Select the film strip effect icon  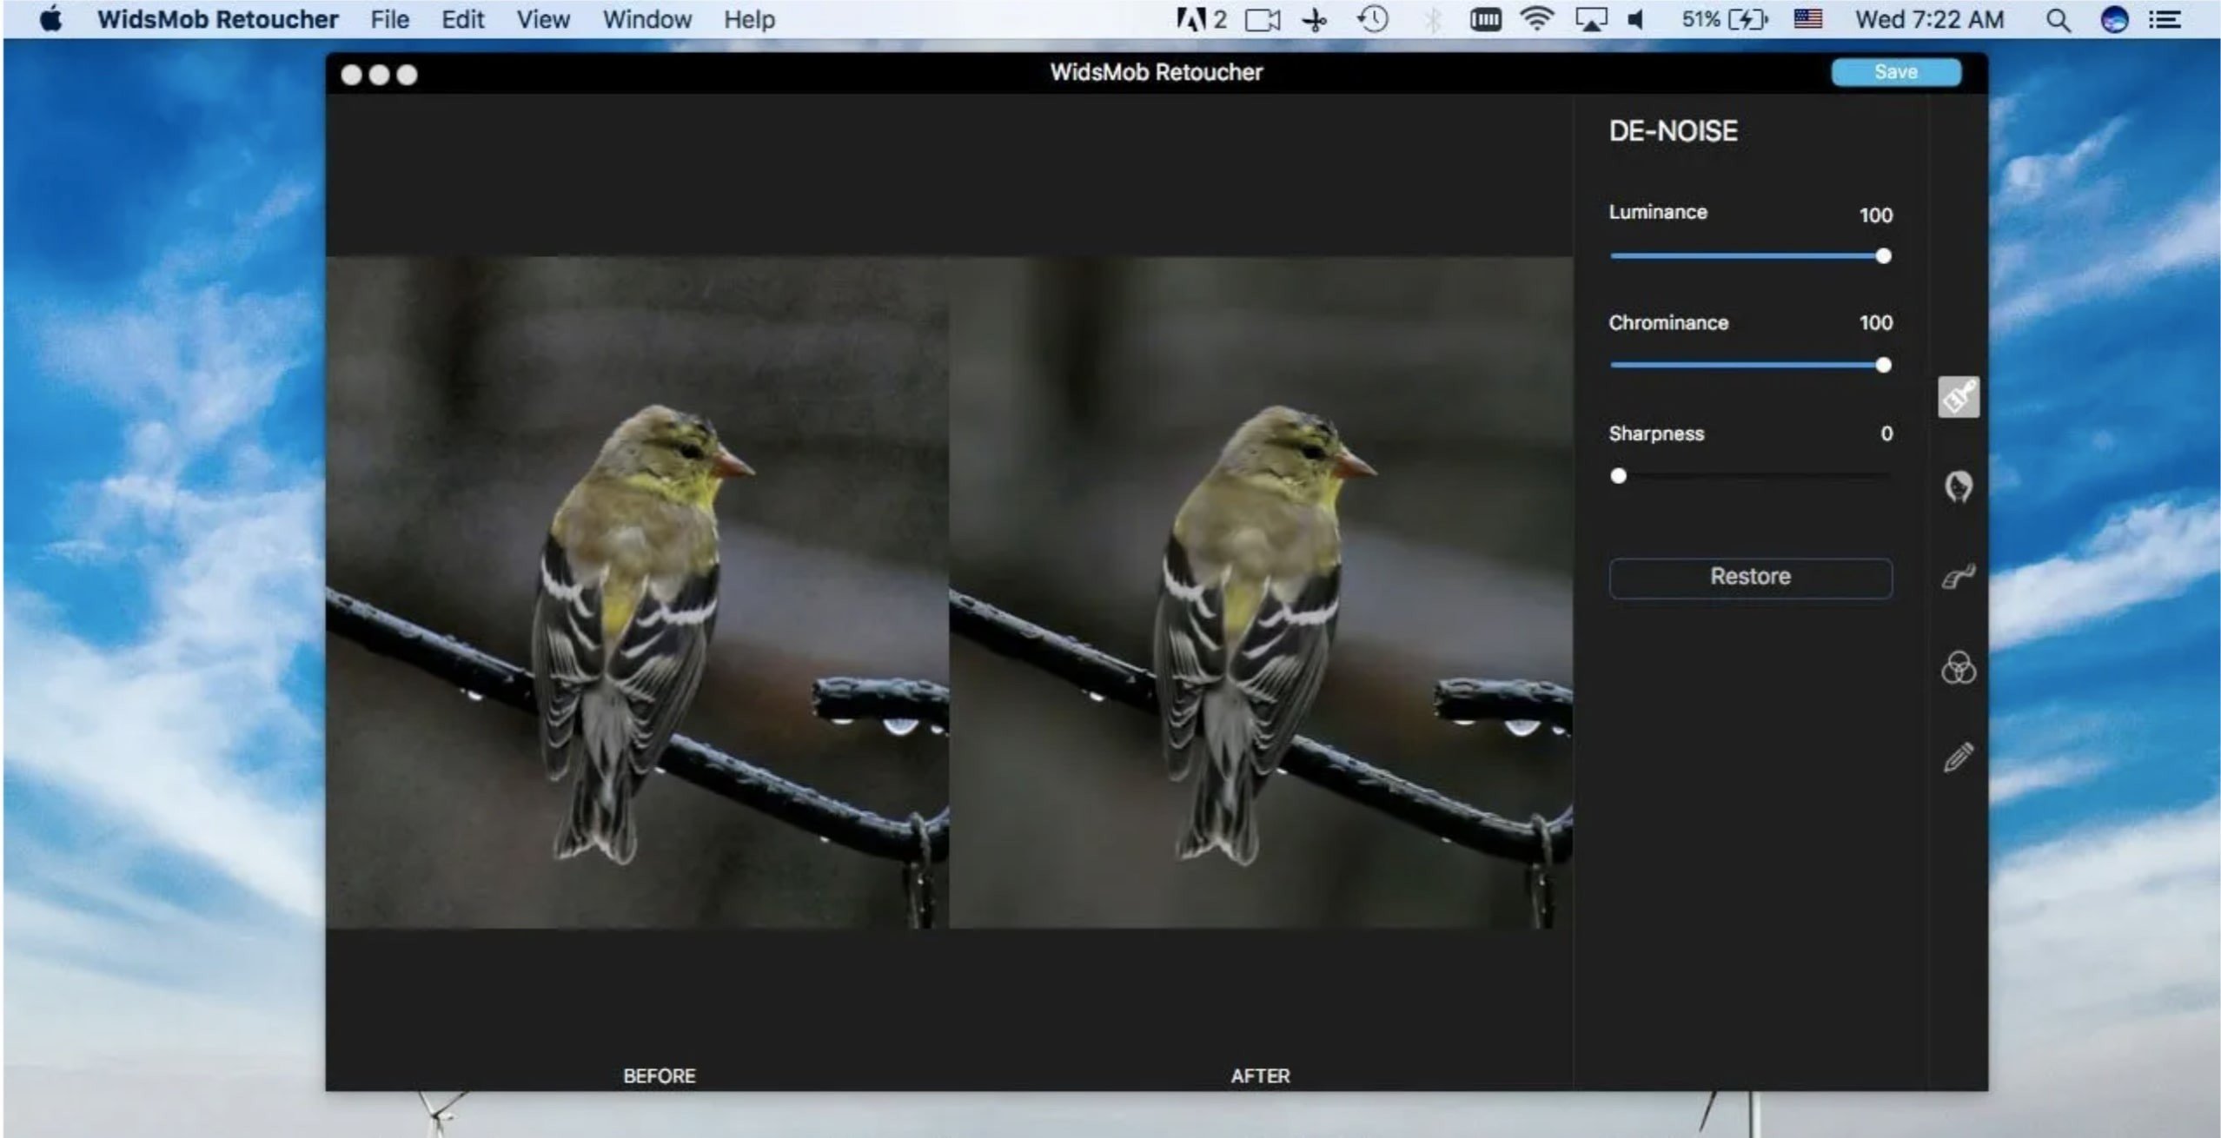1957,577
